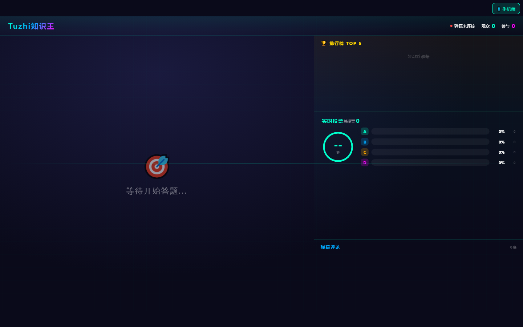Click the 弹幕评论 comments heading
Viewport: 523px width, 327px height.
pos(330,247)
